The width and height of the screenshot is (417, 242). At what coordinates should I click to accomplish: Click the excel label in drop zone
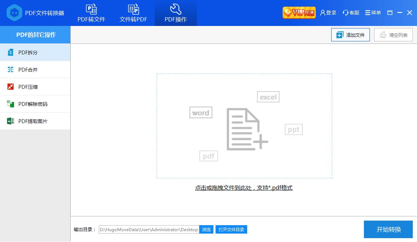268,97
